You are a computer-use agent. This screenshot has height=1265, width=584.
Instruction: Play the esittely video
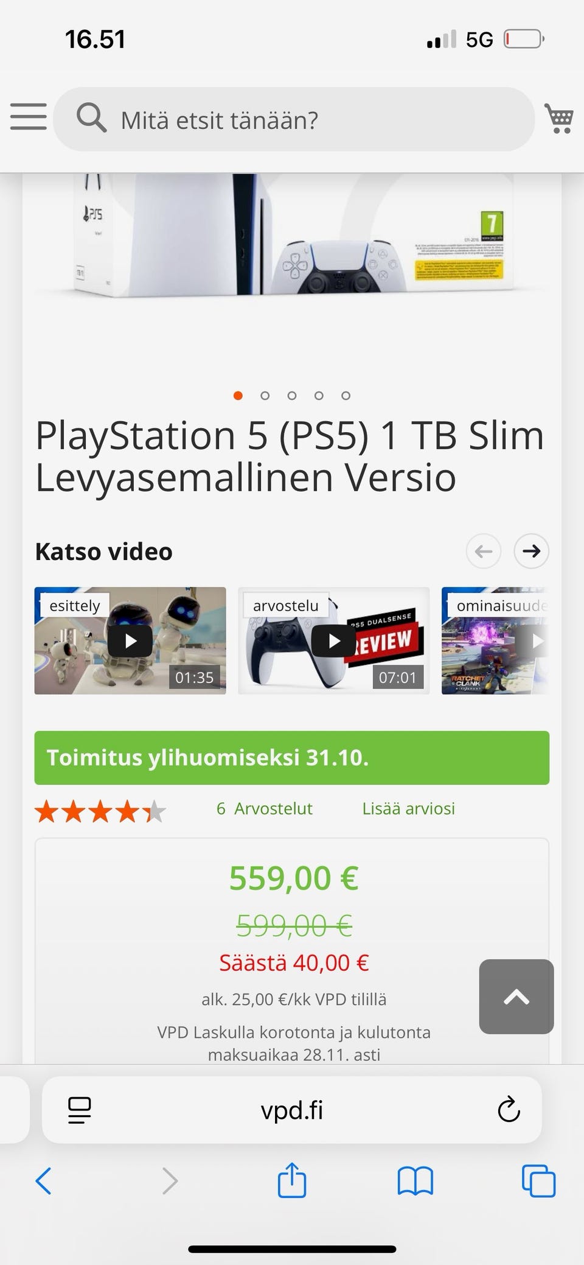coord(130,640)
